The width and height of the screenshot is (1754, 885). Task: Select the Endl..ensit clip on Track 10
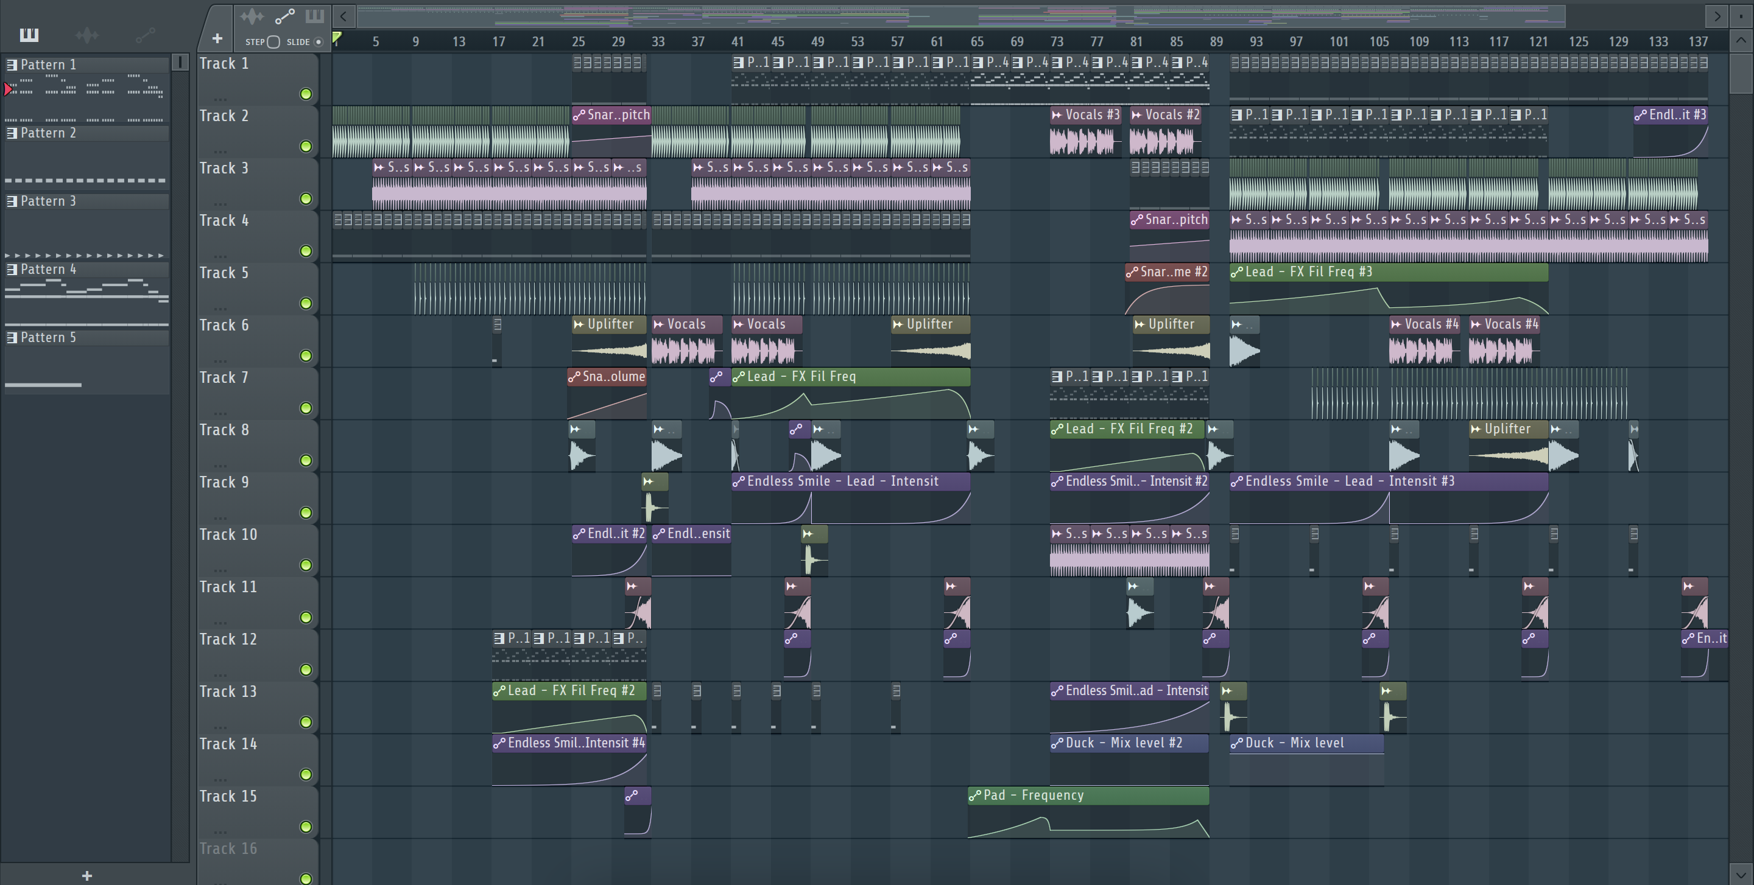click(x=691, y=551)
